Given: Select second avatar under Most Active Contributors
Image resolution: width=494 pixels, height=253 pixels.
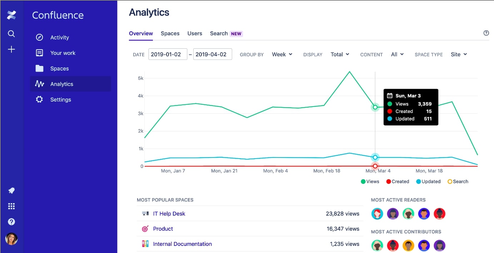Looking at the screenshot, I should click(x=393, y=246).
